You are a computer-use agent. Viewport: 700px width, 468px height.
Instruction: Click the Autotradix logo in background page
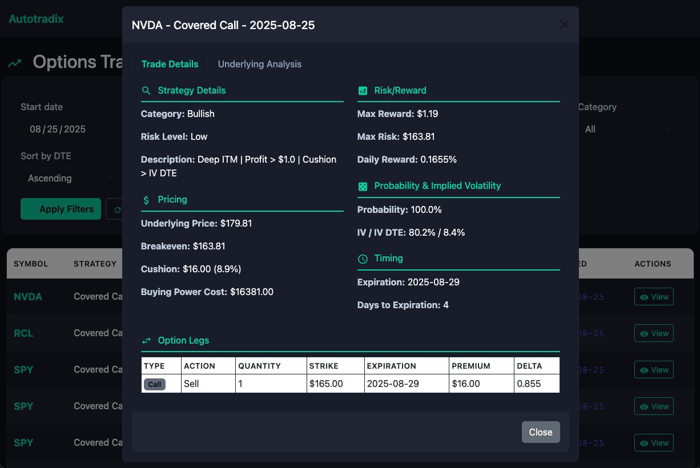(36, 19)
